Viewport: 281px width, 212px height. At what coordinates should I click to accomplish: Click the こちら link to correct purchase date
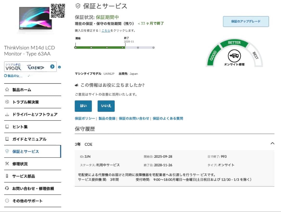pyautogui.click(x=106, y=31)
